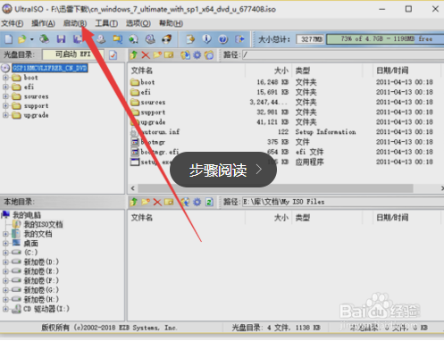Click the local path field My ISO Files
444x341 pixels.
coord(342,202)
